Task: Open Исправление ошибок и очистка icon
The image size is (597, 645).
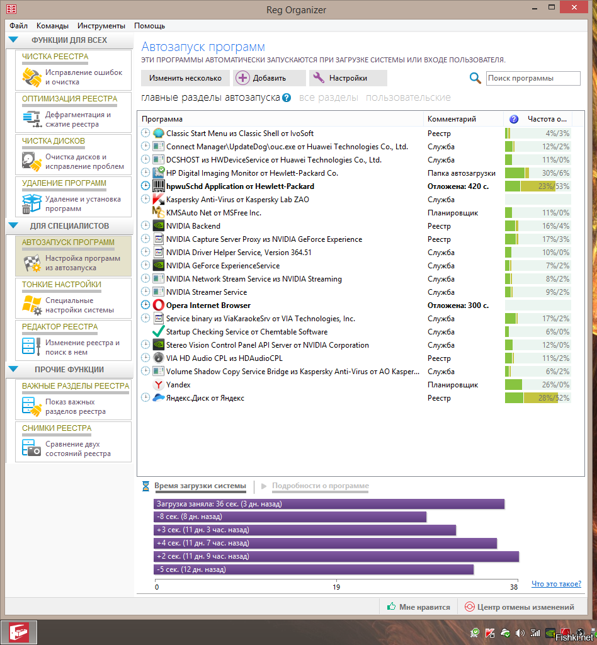Action: [31, 77]
